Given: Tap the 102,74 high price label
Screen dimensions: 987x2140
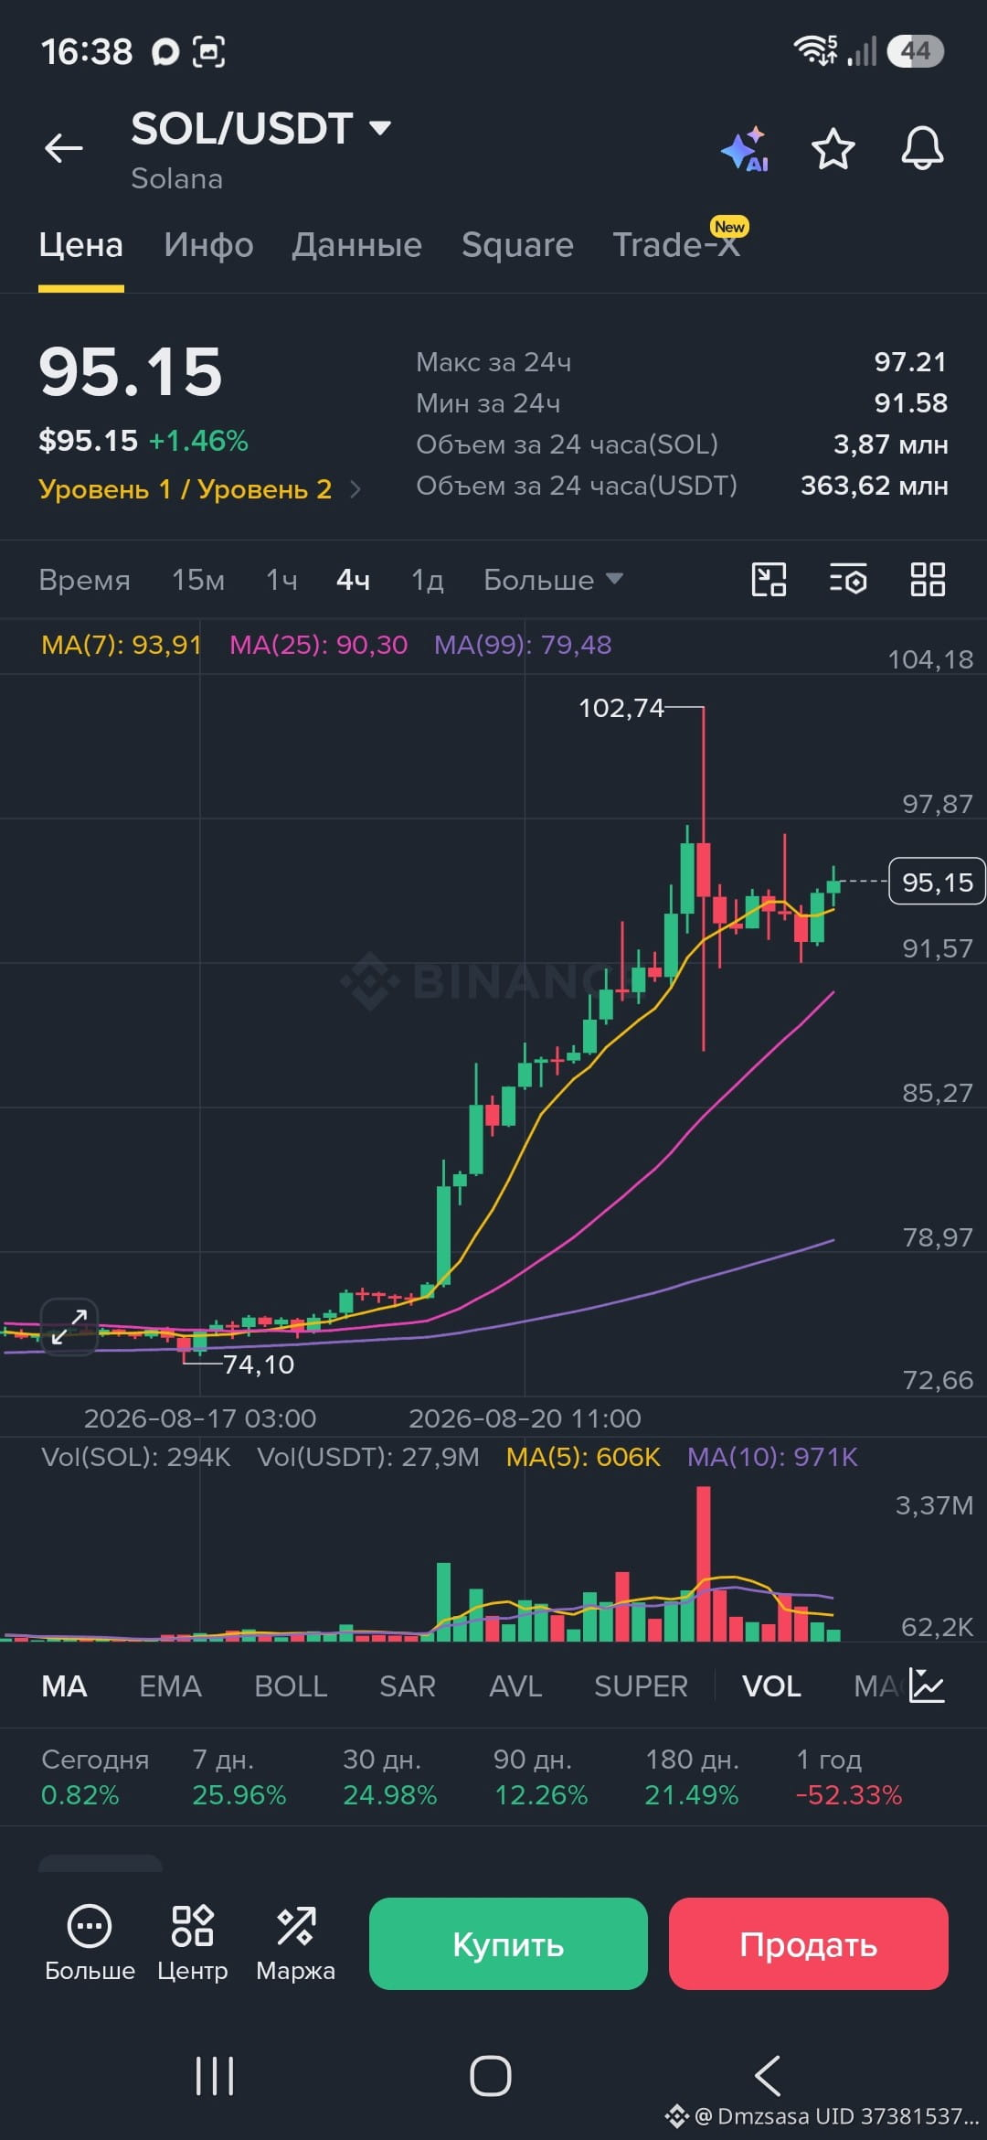Looking at the screenshot, I should coord(621,708).
